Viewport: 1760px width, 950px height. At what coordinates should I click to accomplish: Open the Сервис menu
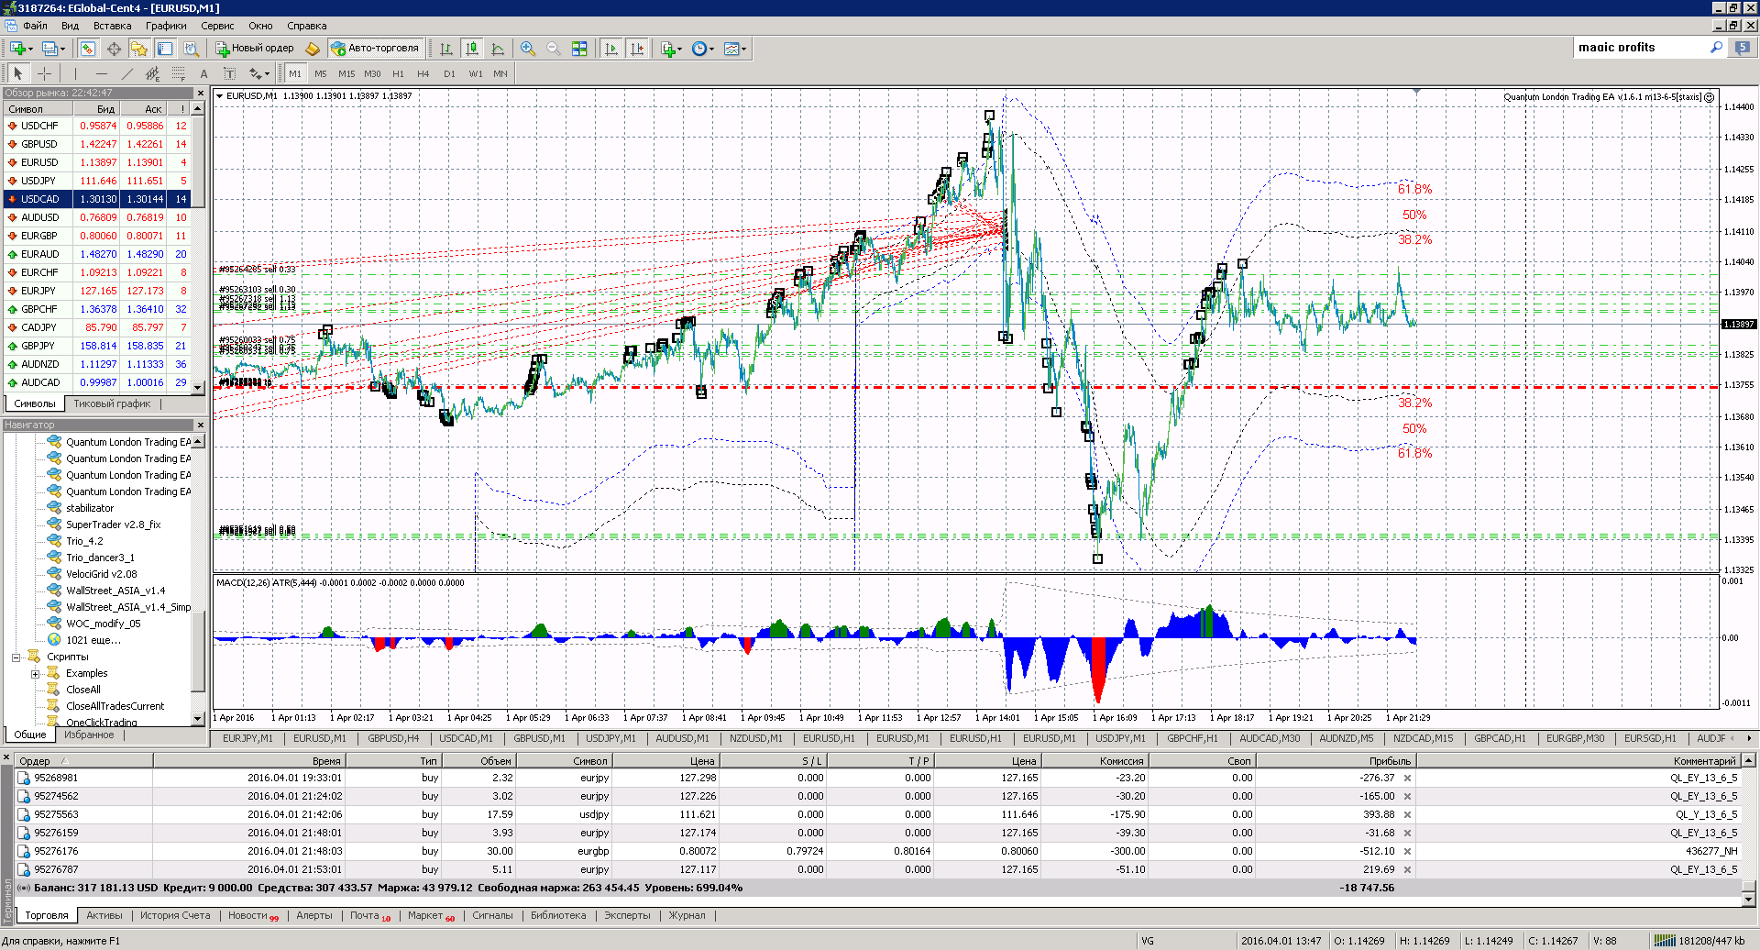pyautogui.click(x=217, y=26)
